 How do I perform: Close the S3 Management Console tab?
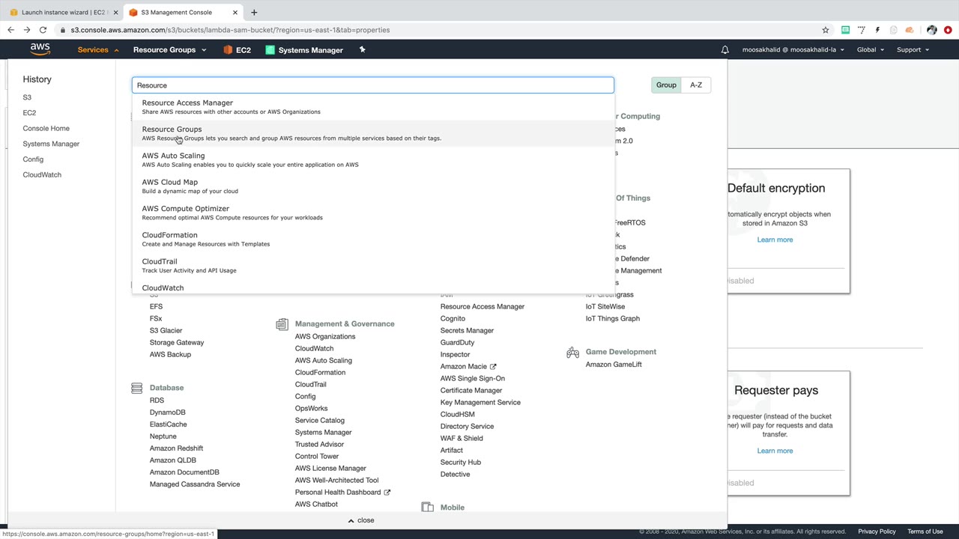click(235, 12)
